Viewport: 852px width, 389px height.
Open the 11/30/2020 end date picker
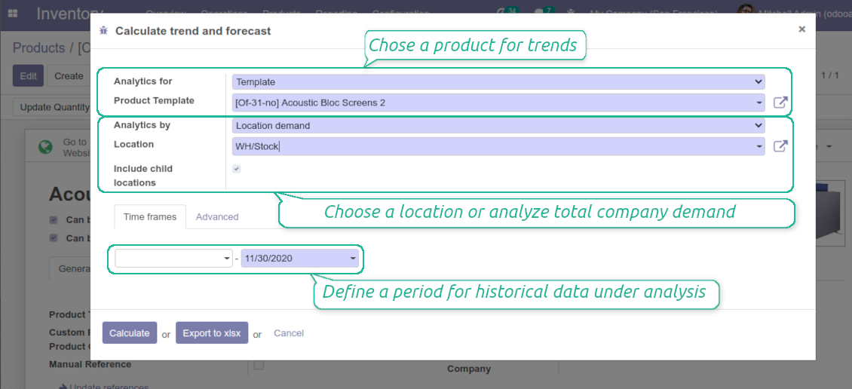(x=300, y=259)
